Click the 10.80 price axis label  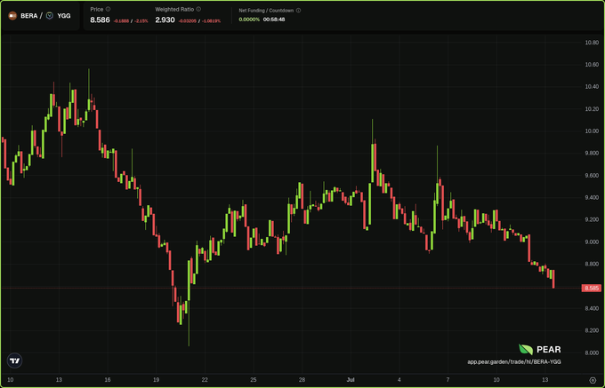click(592, 43)
